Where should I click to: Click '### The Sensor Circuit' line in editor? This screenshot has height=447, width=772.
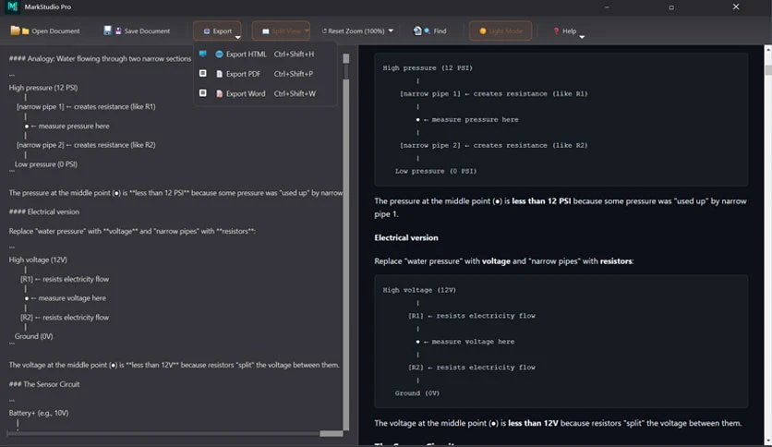pos(44,384)
